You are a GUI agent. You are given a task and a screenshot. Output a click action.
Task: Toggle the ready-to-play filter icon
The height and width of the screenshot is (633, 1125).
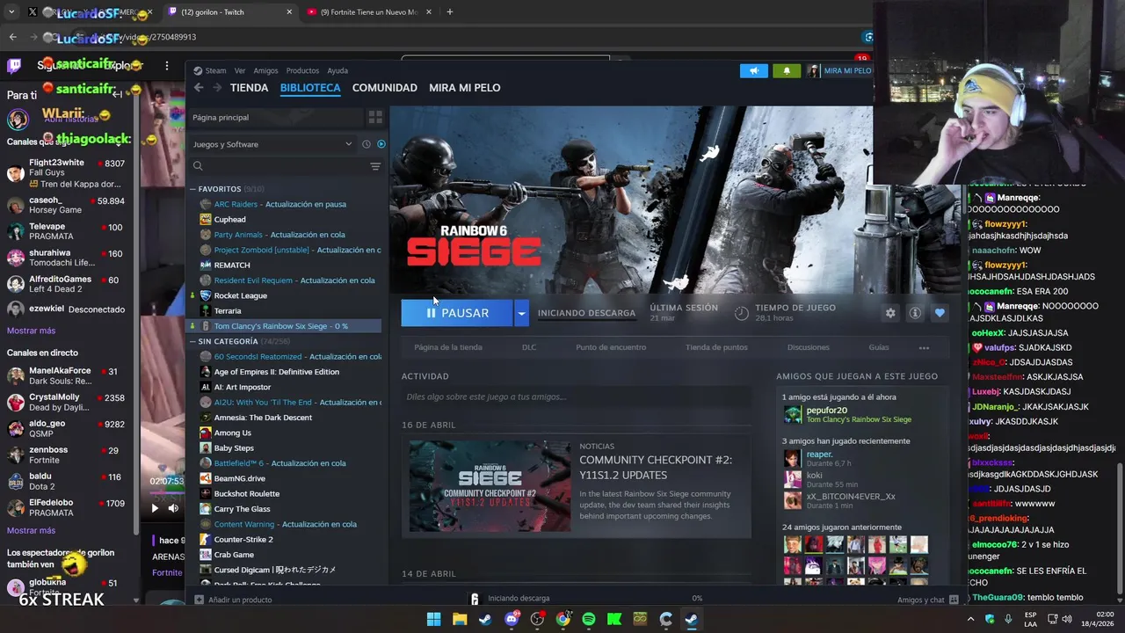[381, 144]
